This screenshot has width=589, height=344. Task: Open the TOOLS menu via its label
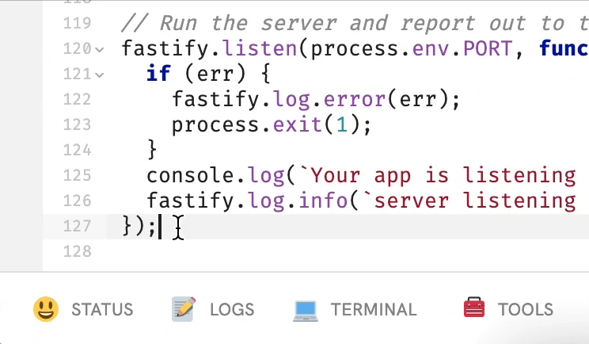pyautogui.click(x=525, y=310)
